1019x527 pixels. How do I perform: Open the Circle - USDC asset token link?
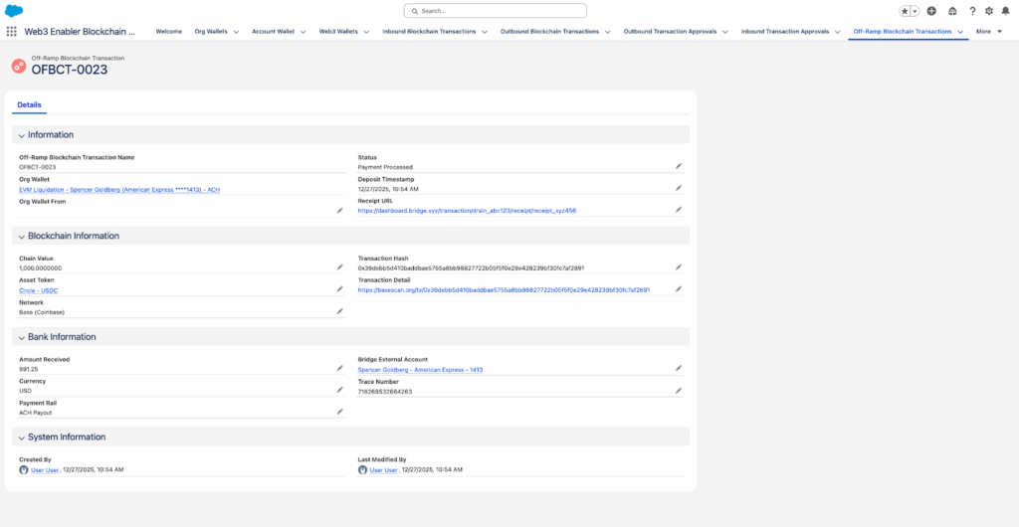39,290
